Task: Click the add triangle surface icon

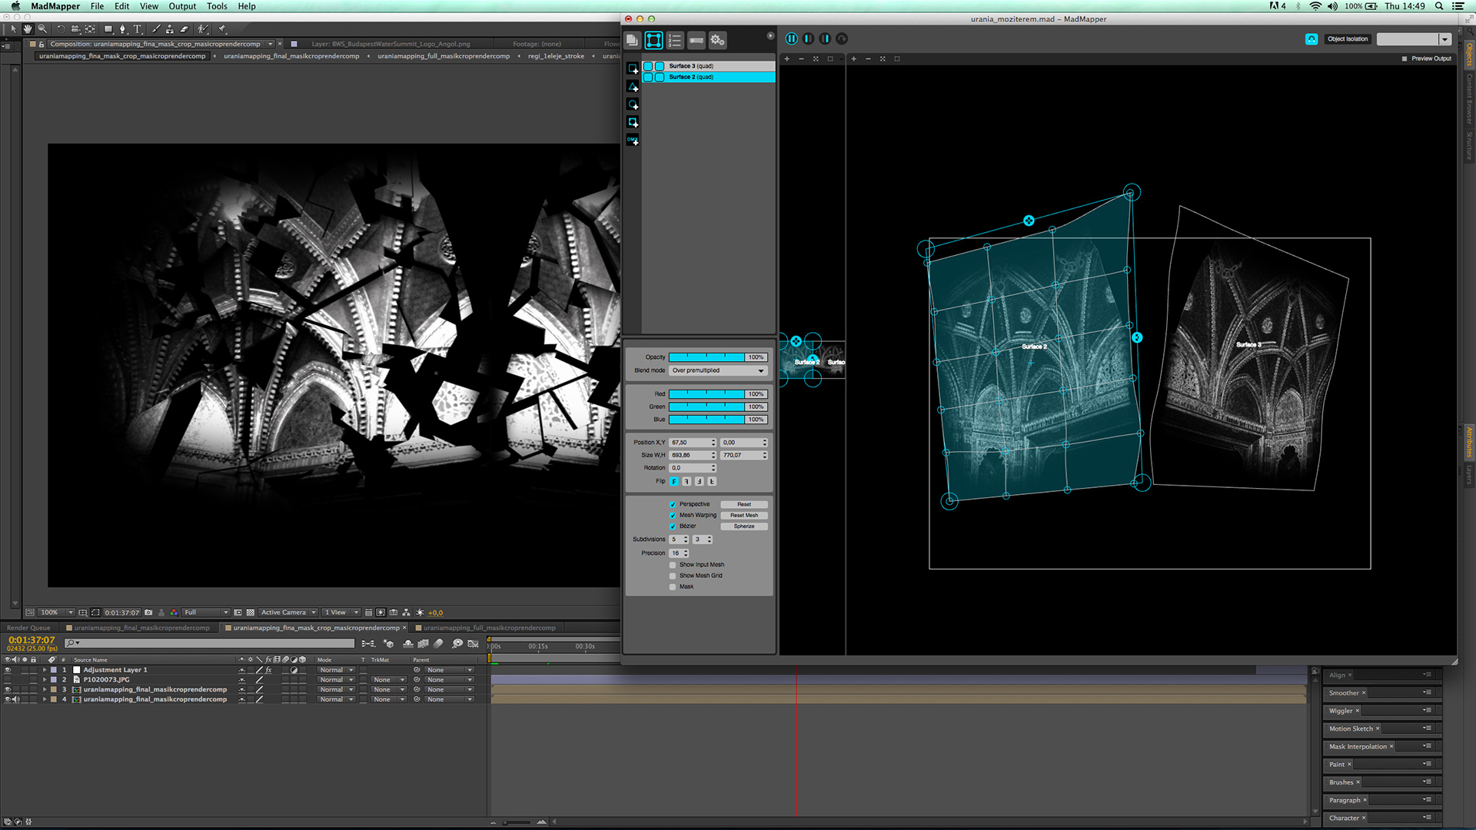Action: tap(633, 87)
